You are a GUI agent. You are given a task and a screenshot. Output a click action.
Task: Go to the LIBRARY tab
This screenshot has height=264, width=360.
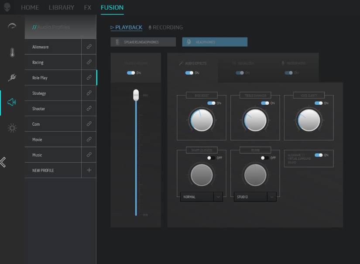click(61, 7)
